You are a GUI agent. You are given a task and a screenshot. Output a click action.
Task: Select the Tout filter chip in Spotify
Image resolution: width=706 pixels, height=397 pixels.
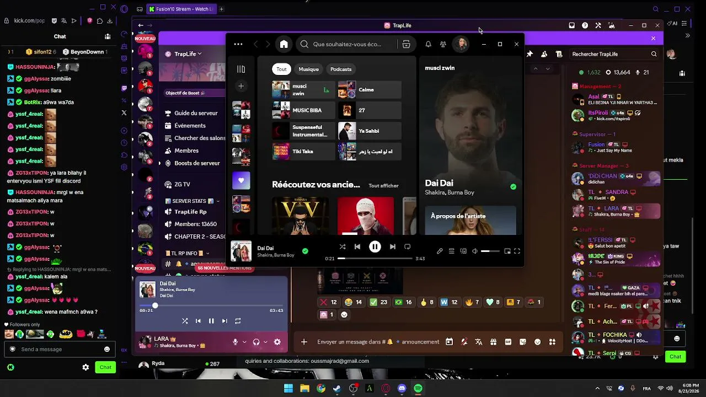281,69
